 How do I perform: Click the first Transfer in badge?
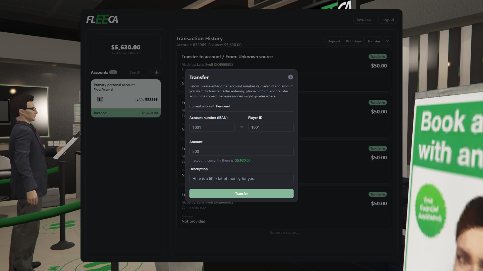378,57
